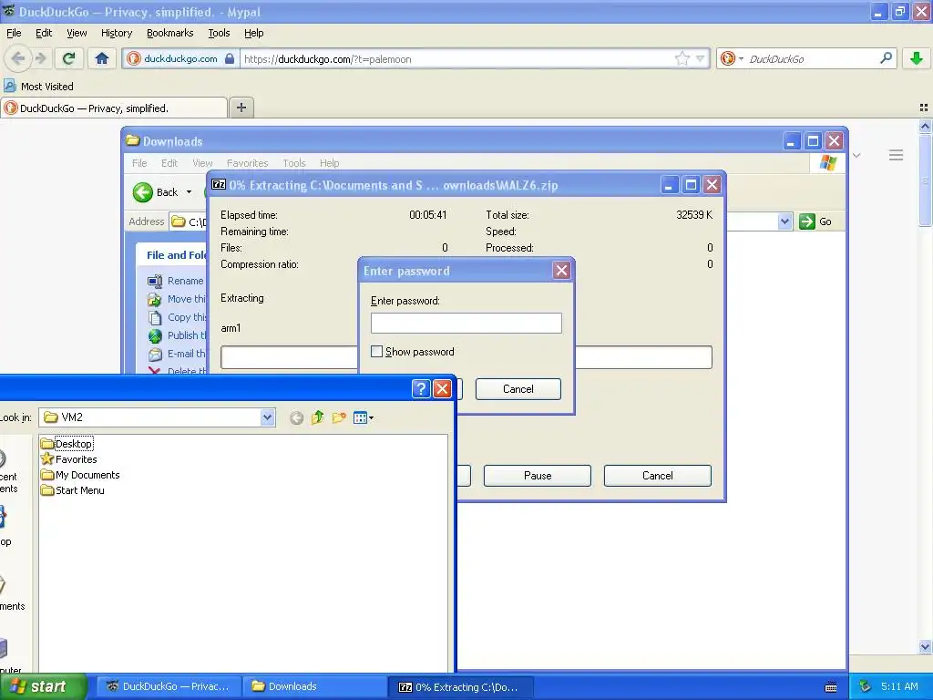This screenshot has width=933, height=700.
Task: Open the Tools menu in Mypal
Action: (x=219, y=34)
